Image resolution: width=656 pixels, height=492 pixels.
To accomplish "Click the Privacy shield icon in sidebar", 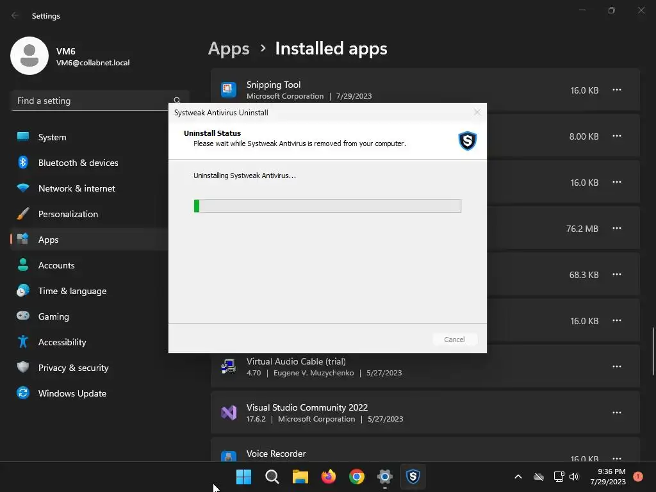I will click(23, 367).
